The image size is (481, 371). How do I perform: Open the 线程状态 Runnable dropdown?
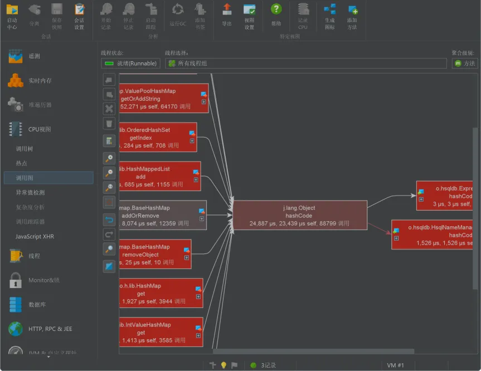[x=130, y=64]
